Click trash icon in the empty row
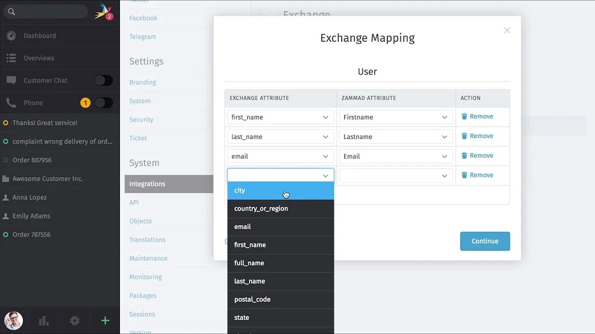This screenshot has width=595, height=334. coord(464,175)
